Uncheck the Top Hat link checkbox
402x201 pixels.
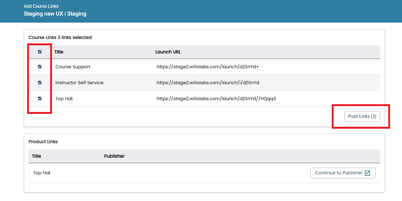40,98
